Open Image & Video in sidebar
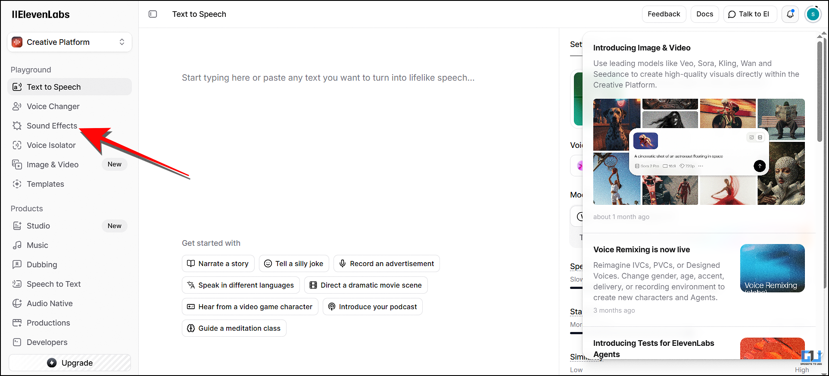Screen dimensions: 829x376 tap(53, 165)
